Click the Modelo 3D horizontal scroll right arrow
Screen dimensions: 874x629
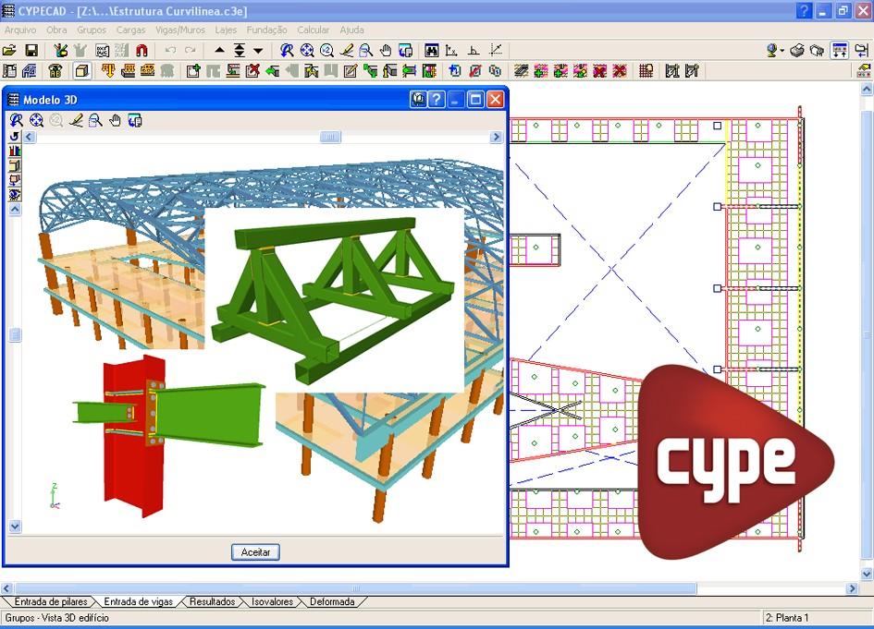[496, 137]
